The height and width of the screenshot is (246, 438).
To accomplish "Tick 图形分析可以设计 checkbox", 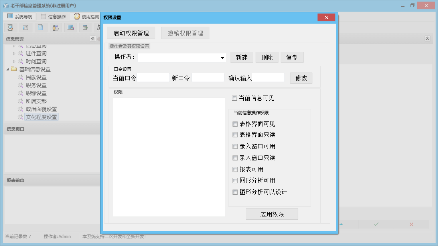I will pos(235,192).
